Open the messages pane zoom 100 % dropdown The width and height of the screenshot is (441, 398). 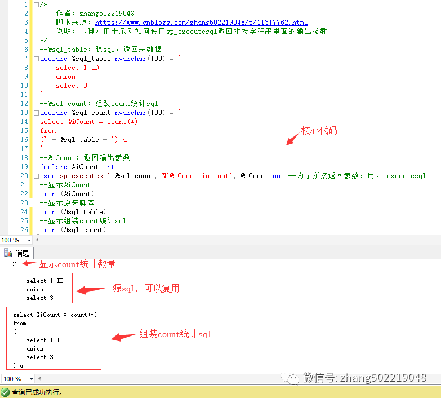pos(31,379)
